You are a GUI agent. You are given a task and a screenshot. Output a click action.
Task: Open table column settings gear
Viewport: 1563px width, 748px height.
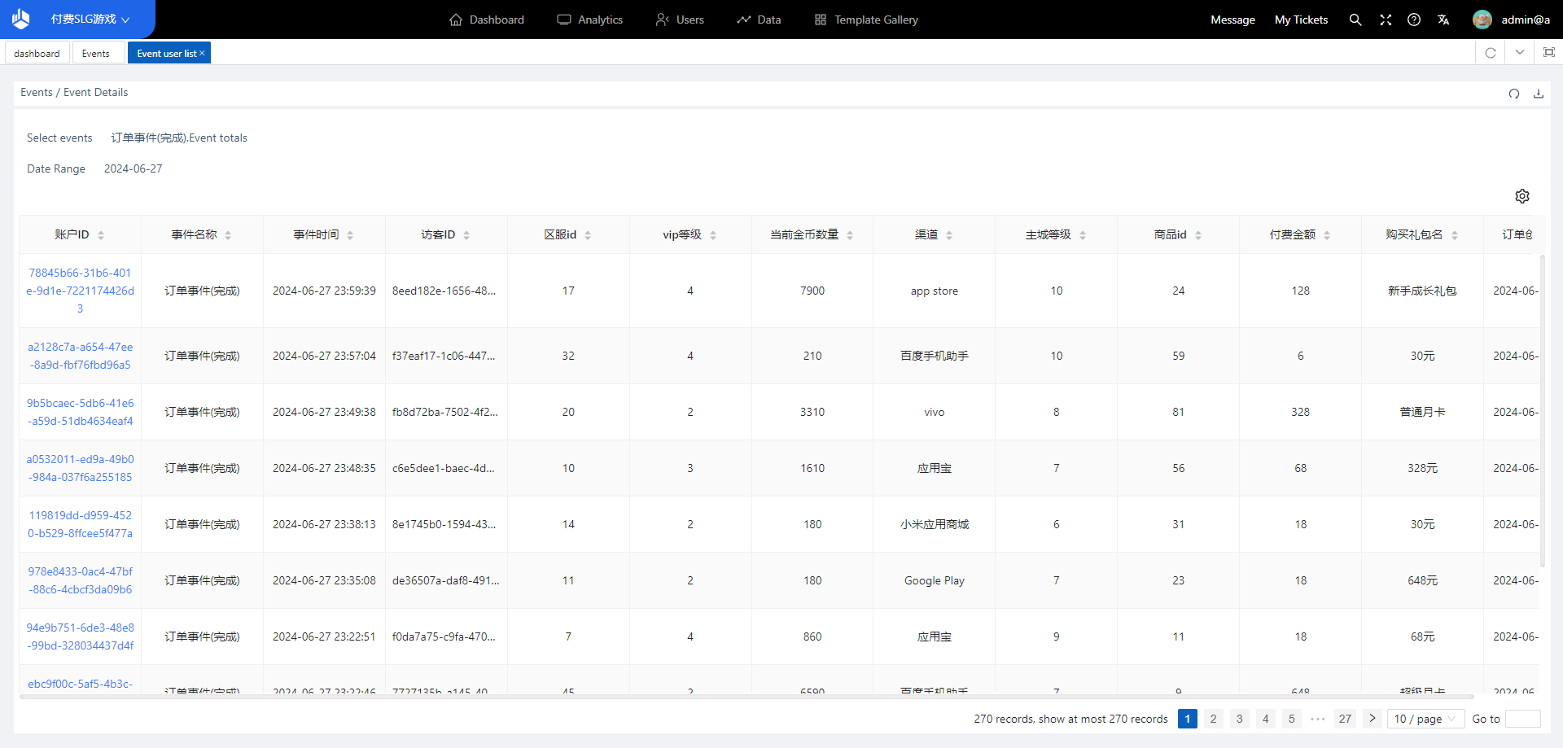coord(1522,196)
